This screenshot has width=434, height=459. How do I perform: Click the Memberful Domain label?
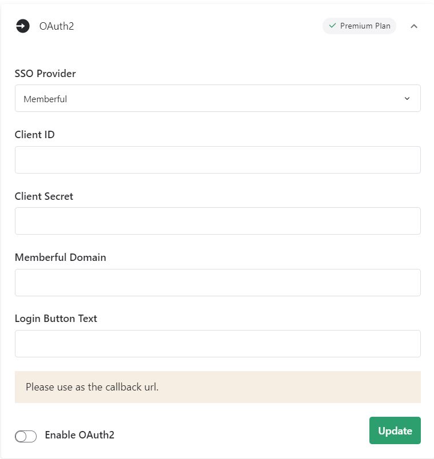[61, 257]
